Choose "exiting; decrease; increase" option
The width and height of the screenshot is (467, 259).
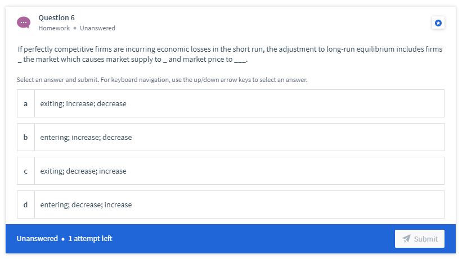coord(231,171)
